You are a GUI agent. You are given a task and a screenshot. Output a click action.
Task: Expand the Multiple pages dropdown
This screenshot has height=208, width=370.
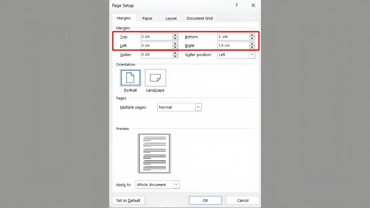198,107
